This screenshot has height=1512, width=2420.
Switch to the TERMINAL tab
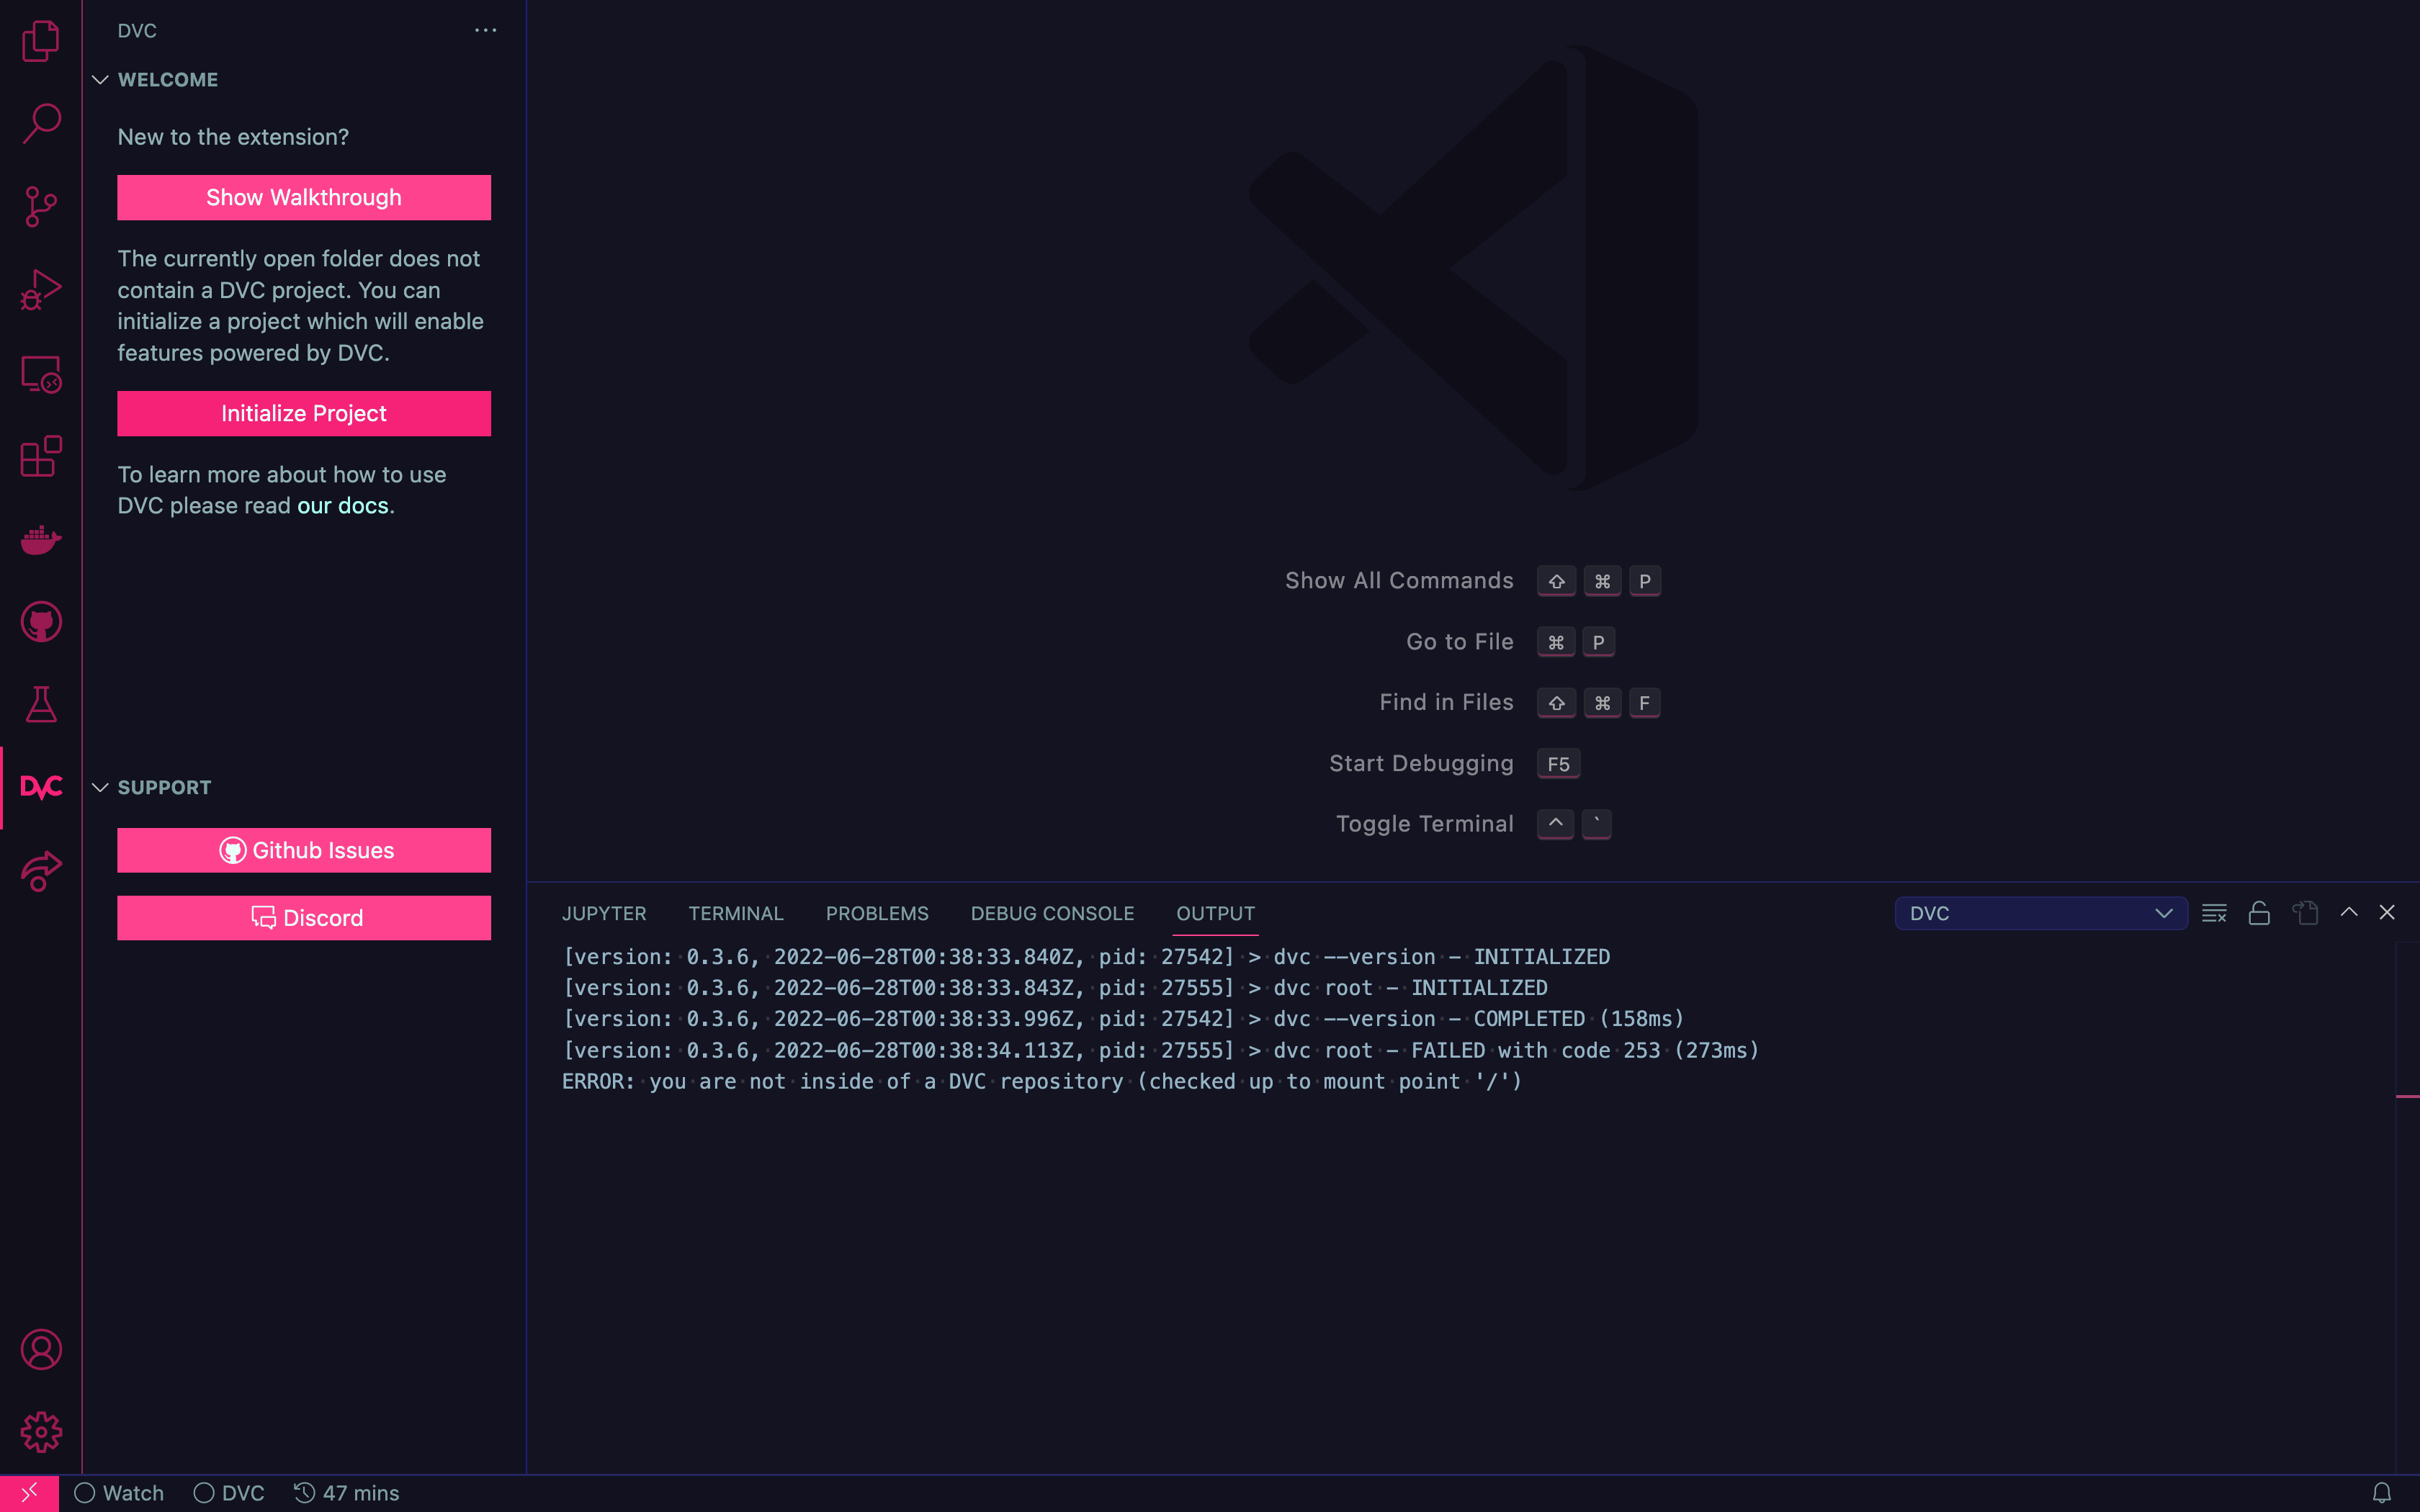click(735, 913)
